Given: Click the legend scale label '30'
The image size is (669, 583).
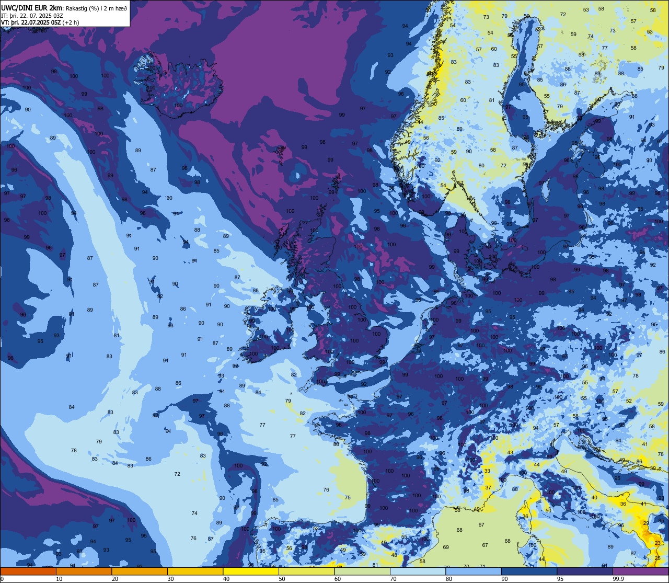Looking at the screenshot, I should 170,579.
